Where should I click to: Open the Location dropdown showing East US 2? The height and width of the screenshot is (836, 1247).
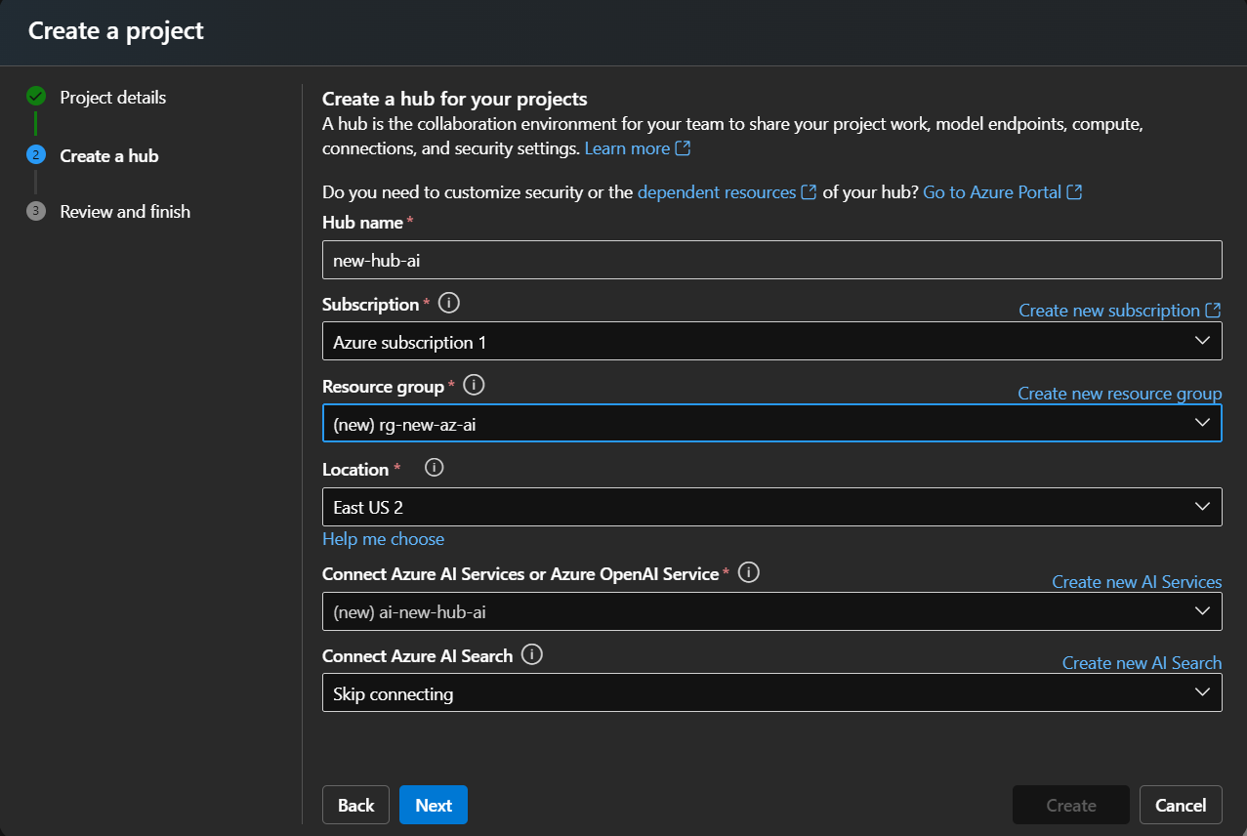pos(771,507)
